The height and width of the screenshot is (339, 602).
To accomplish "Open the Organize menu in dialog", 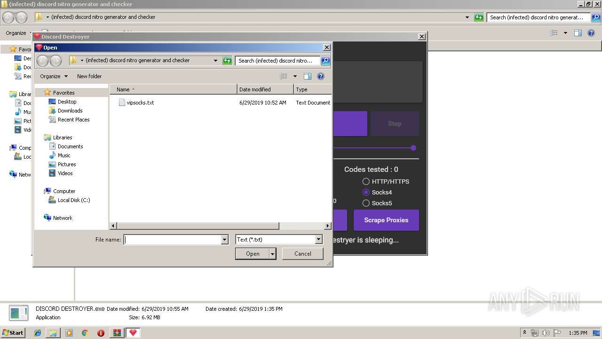I will [x=54, y=76].
